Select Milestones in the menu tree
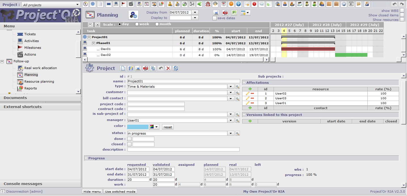 click(x=33, y=48)
